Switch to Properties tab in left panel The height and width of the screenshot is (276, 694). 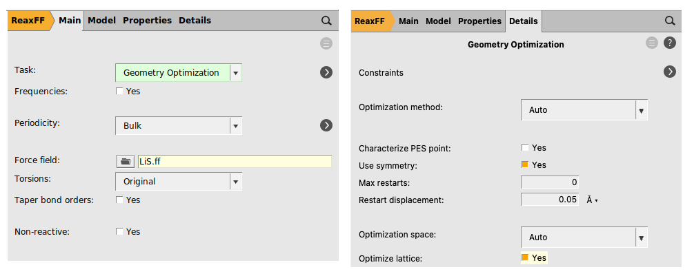[148, 21]
